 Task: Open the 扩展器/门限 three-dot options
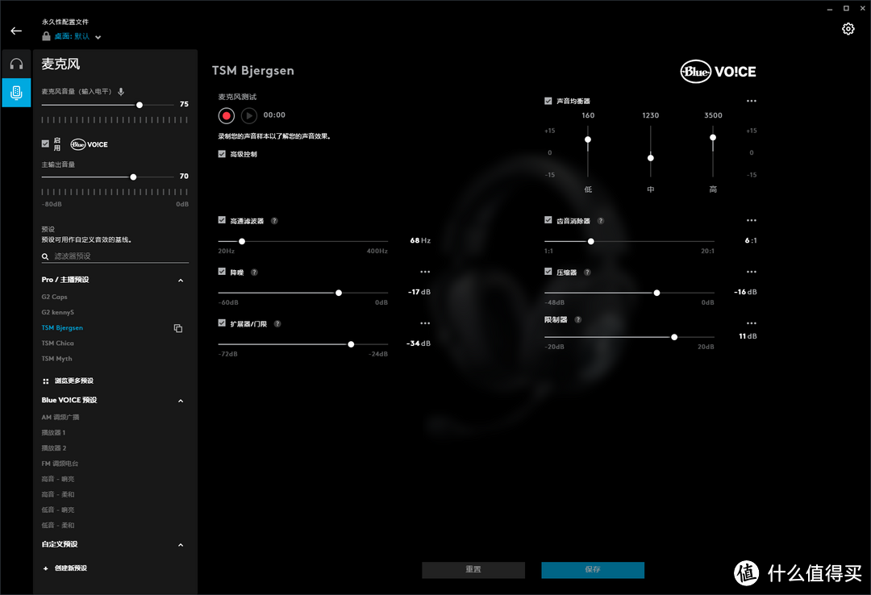point(425,323)
